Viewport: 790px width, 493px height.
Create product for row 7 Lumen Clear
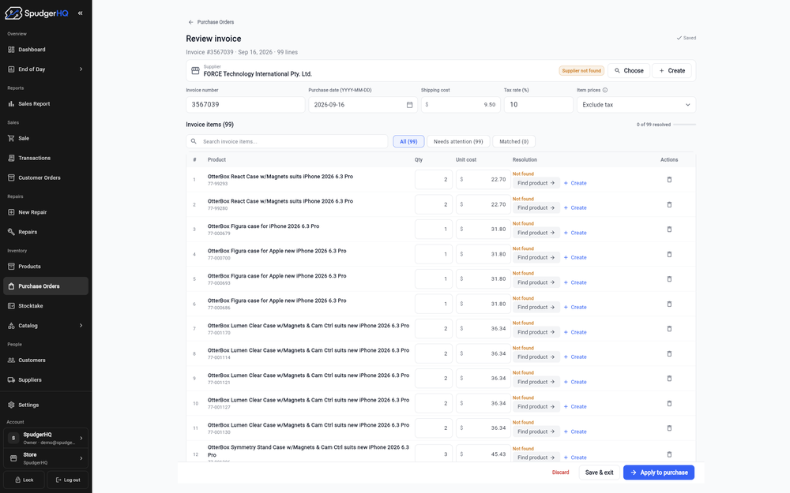click(x=575, y=332)
